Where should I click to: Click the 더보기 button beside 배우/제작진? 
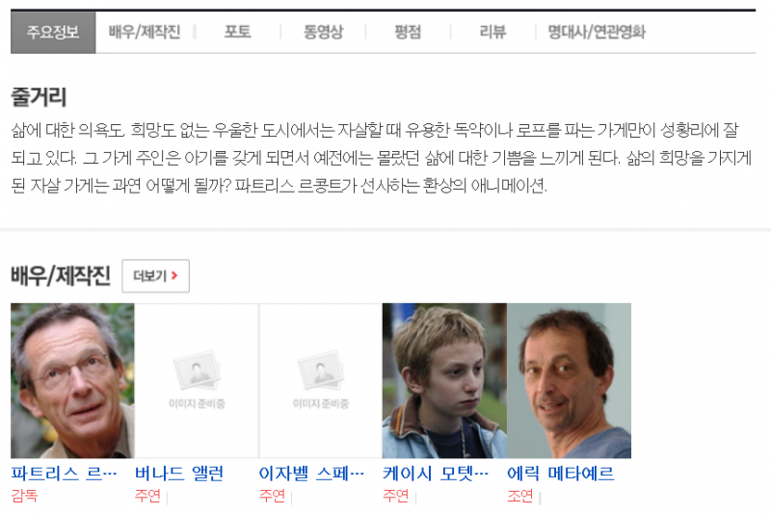(155, 276)
